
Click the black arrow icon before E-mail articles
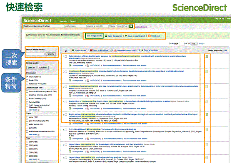[66, 51]
